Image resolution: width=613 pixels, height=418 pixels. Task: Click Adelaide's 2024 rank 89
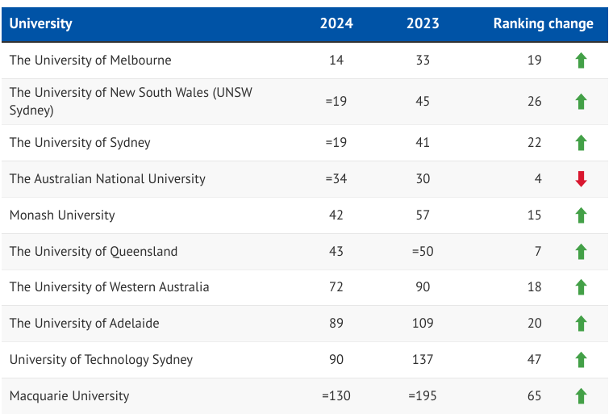(x=336, y=324)
